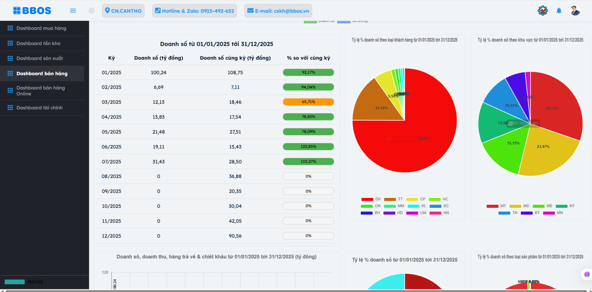Open Dashboard bán hàng Online
This screenshot has height=292, width=592.
click(x=42, y=91)
